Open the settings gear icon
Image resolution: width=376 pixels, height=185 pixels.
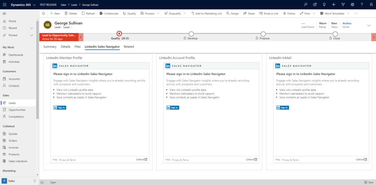tap(352, 5)
